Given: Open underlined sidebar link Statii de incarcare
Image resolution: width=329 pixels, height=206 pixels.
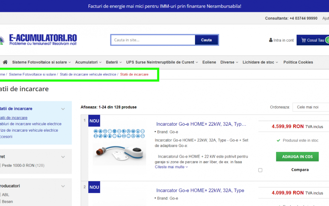Looking at the screenshot, I should click(x=14, y=118).
